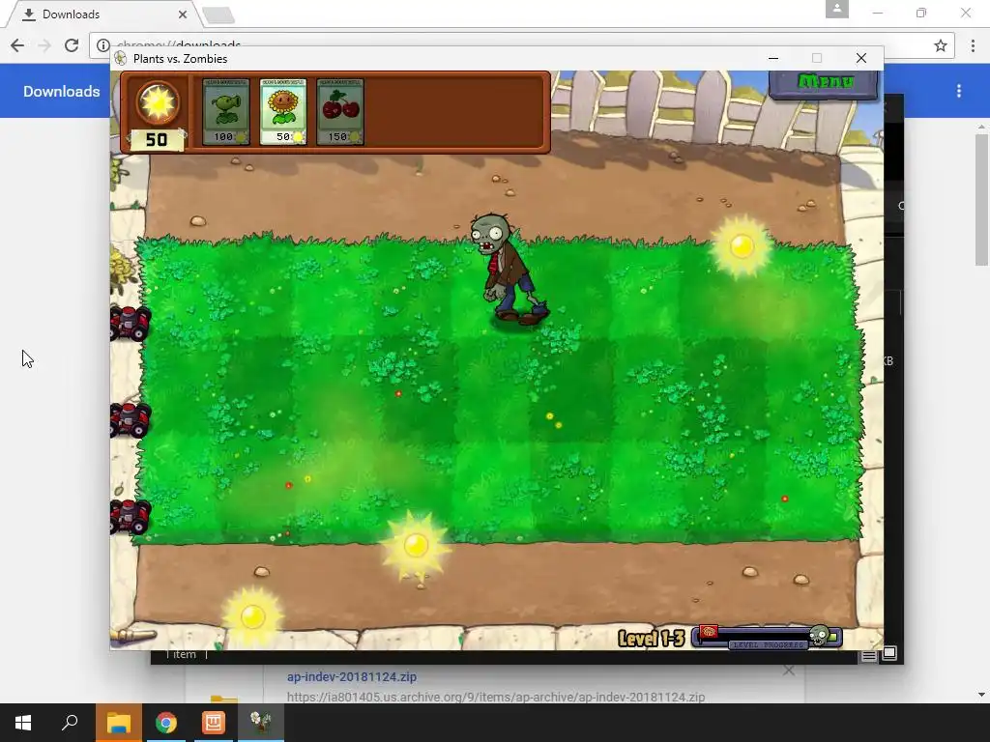This screenshot has height=742, width=990.
Task: Click the middle lawn mower
Action: point(131,419)
